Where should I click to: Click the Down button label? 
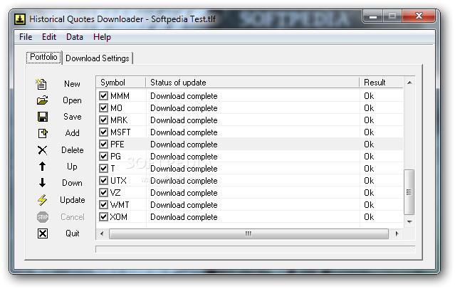pos(72,183)
